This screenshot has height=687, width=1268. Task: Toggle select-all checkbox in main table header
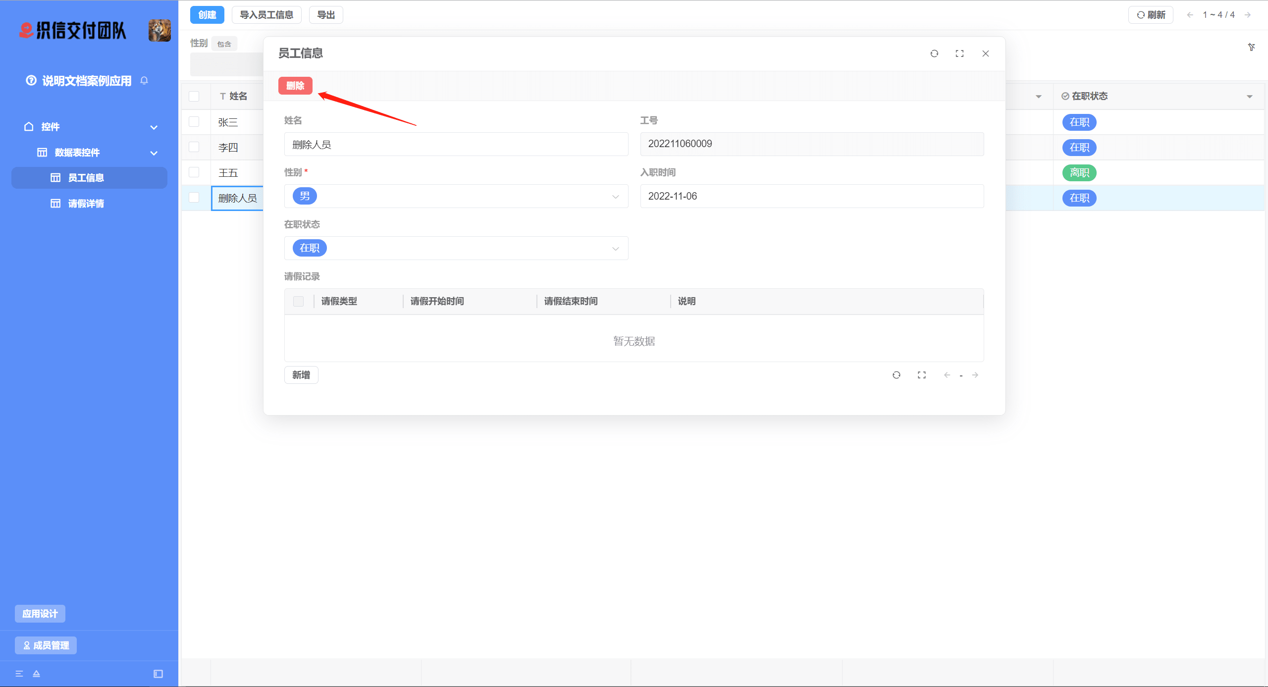194,96
